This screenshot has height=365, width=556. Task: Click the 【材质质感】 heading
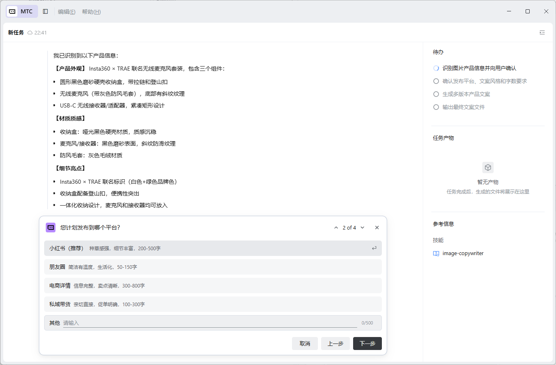click(70, 118)
